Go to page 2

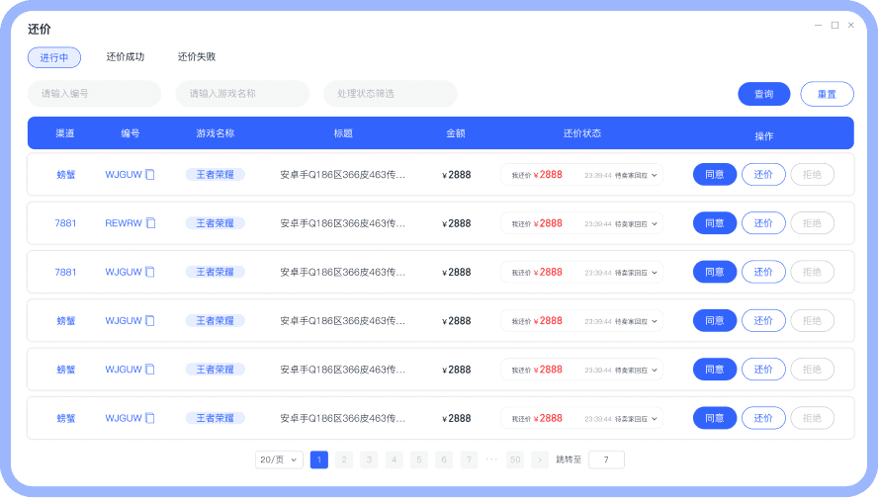pyautogui.click(x=344, y=459)
